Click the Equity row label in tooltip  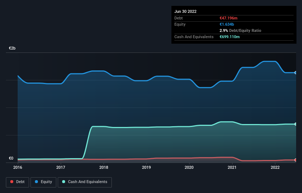(180, 24)
